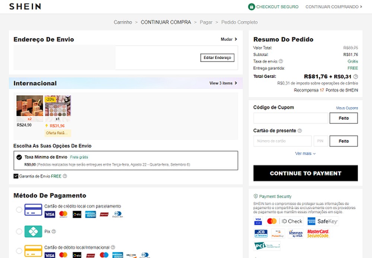Select the Cartão de crédito payment method

point(19,209)
